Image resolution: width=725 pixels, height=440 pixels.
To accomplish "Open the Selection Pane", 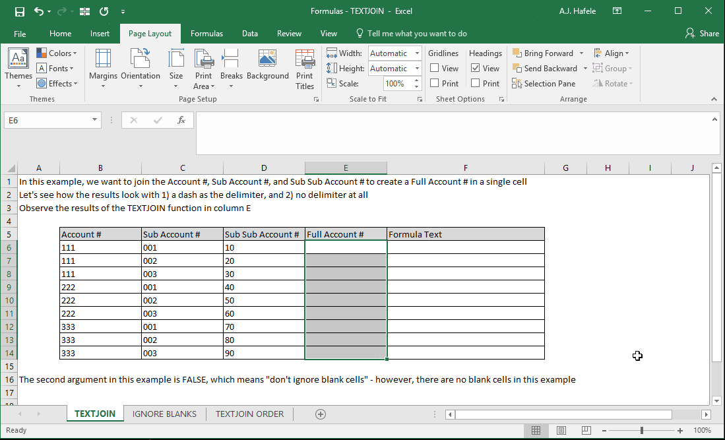I will click(544, 84).
